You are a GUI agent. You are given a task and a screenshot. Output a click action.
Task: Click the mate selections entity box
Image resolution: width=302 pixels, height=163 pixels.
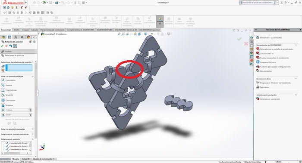19,68
